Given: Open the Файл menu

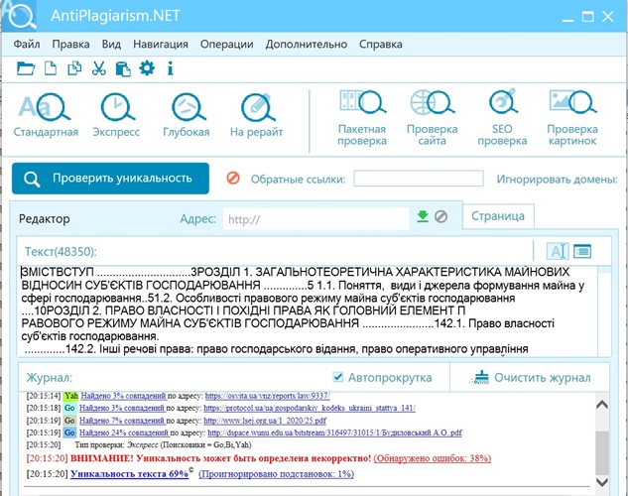Looking at the screenshot, I should (x=27, y=44).
